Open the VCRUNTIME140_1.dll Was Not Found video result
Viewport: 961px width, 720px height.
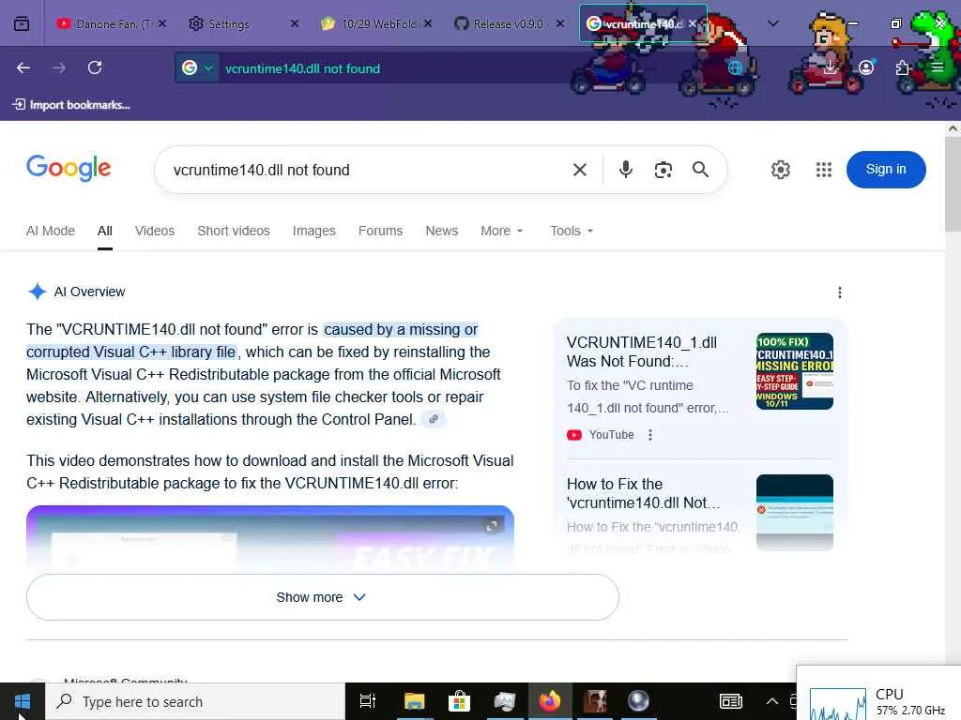[642, 352]
